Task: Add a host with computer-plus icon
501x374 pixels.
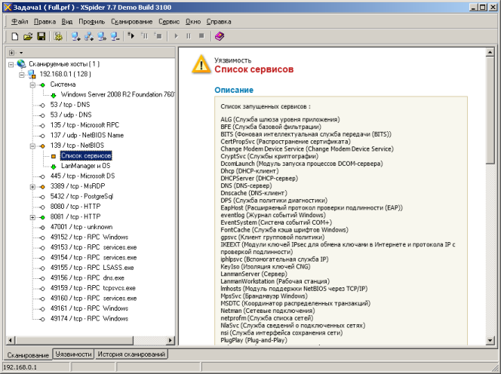Action: 75,36
